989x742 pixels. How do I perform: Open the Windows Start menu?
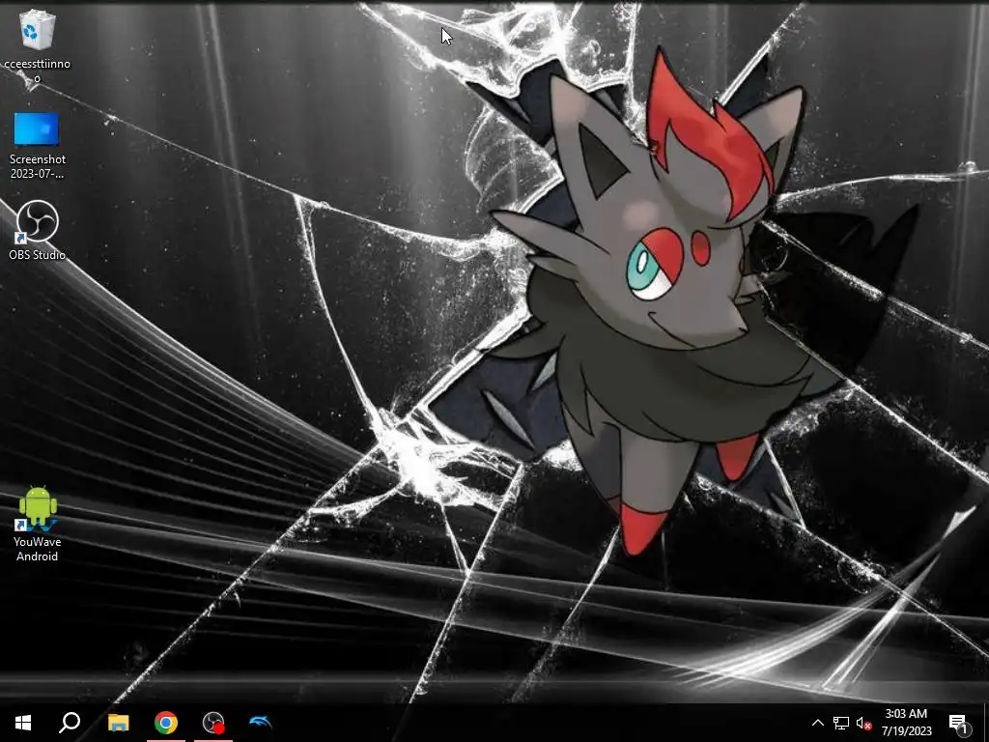[x=23, y=723]
